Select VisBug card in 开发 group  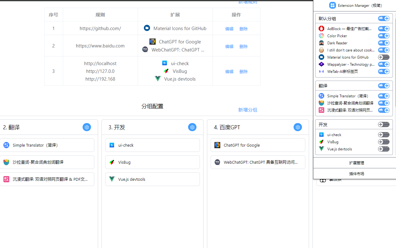pyautogui.click(x=153, y=162)
